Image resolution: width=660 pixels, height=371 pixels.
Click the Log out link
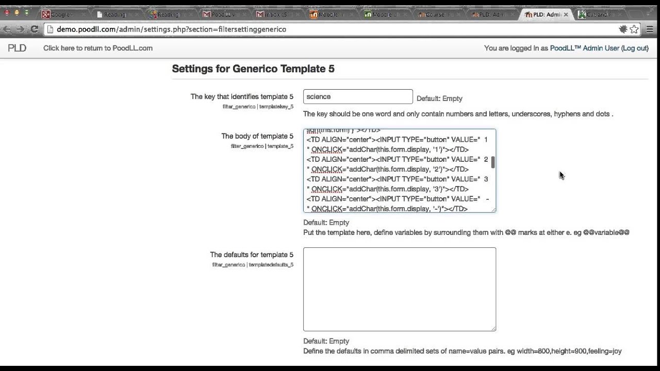click(x=635, y=48)
